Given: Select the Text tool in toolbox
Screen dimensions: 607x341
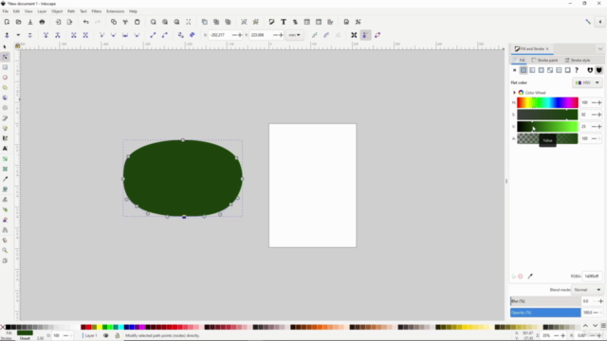Looking at the screenshot, I should point(5,149).
